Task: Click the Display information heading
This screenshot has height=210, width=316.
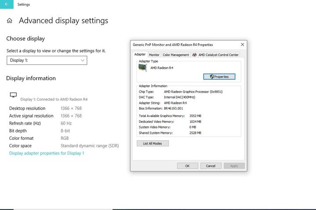Action: 31,78
